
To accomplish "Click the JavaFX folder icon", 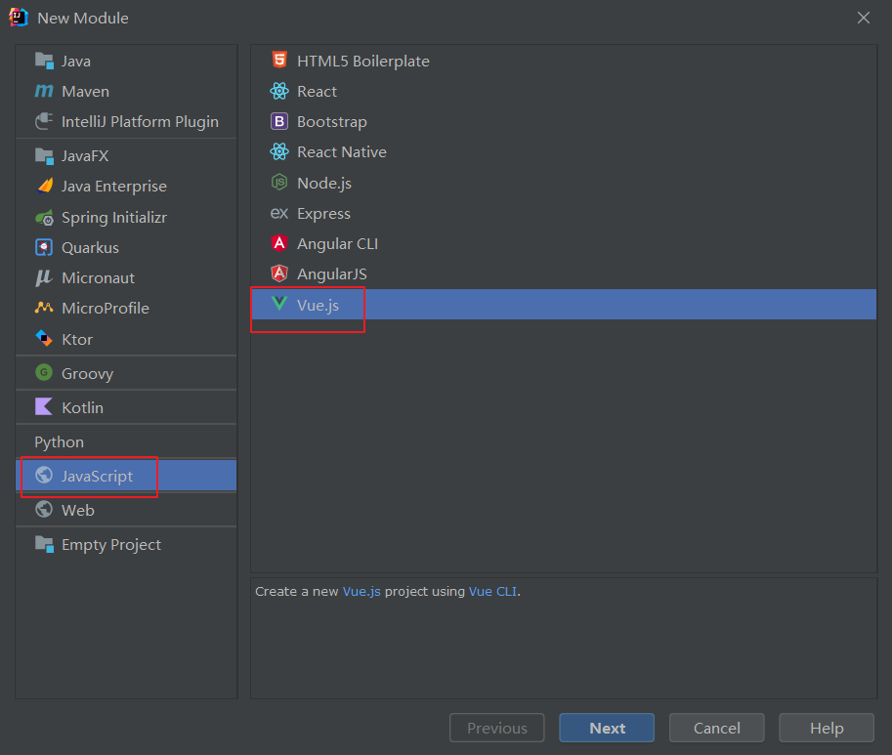I will click(x=44, y=155).
